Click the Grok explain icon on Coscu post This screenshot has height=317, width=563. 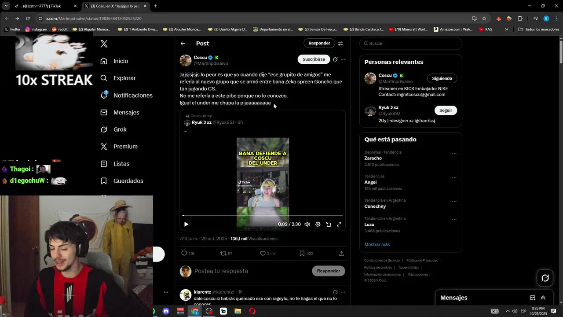(335, 59)
